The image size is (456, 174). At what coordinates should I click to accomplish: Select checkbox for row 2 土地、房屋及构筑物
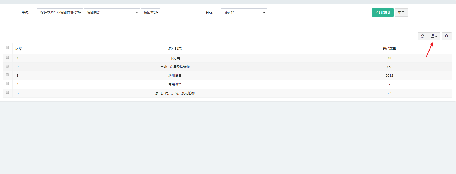click(7, 66)
